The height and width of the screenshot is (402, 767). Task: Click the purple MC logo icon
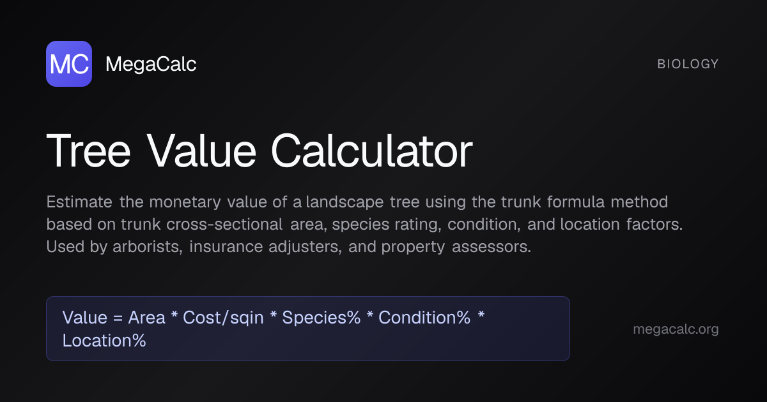(69, 64)
